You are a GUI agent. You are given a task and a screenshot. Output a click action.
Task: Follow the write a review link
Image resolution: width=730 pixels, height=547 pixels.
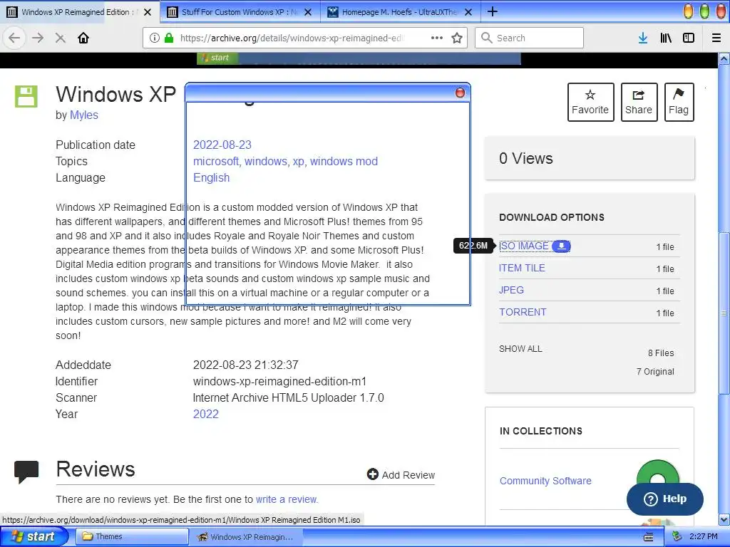point(287,499)
